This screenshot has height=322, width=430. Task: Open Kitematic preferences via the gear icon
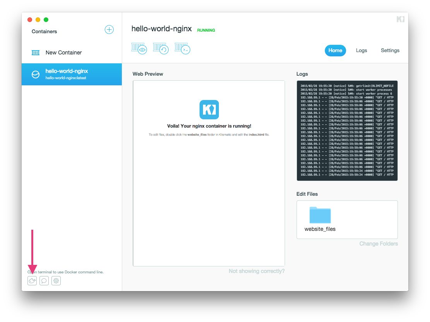click(x=56, y=281)
